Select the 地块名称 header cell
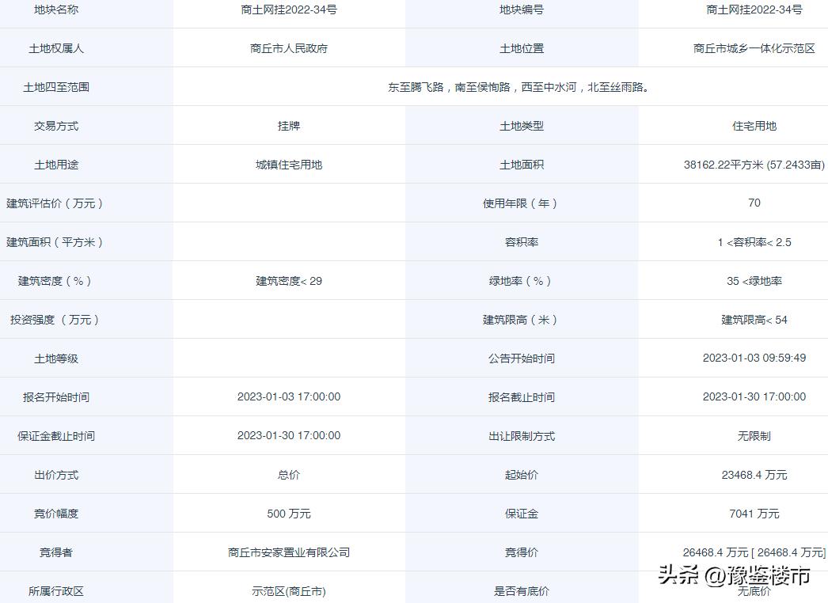The height and width of the screenshot is (603, 828). pyautogui.click(x=55, y=10)
